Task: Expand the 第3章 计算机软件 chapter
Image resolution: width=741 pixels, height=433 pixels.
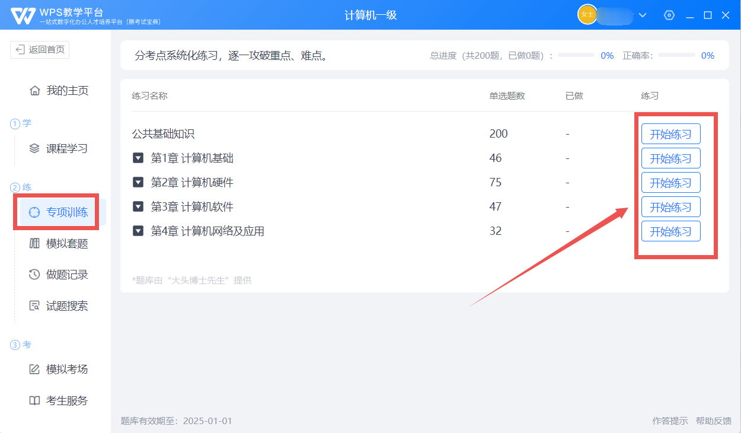Action: click(138, 206)
